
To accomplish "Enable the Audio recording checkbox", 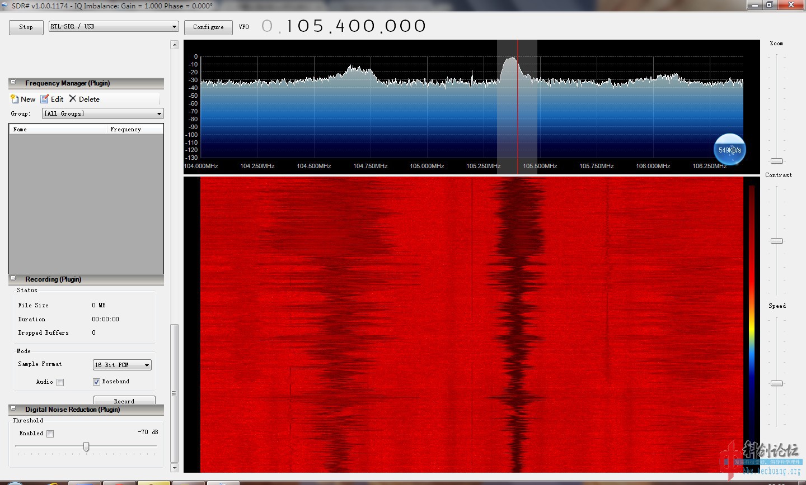I will 60,382.
